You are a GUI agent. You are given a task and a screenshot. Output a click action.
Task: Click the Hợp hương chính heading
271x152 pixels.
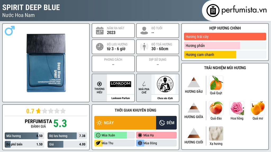coord(225,28)
